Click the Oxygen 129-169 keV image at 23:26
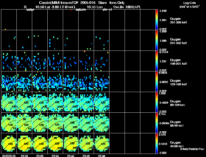206x157 pixels. click(x=40, y=81)
